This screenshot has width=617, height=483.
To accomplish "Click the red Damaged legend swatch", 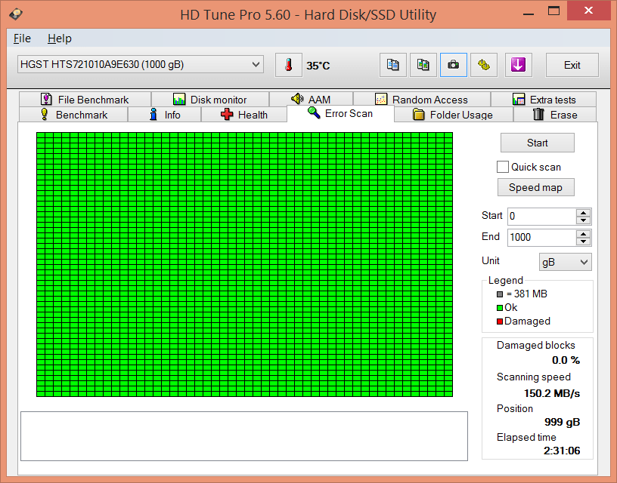I will [500, 321].
